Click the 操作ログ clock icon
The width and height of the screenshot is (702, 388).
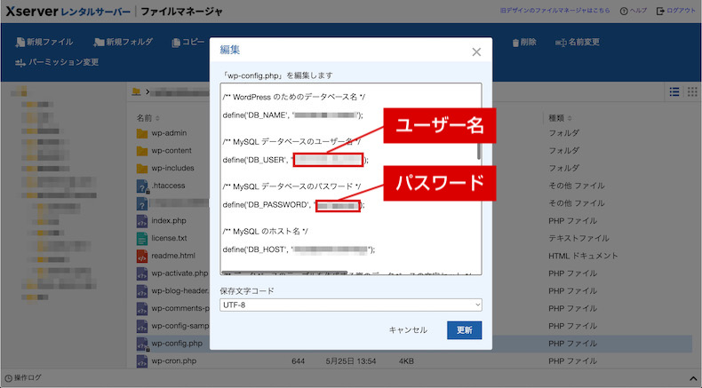[8, 378]
